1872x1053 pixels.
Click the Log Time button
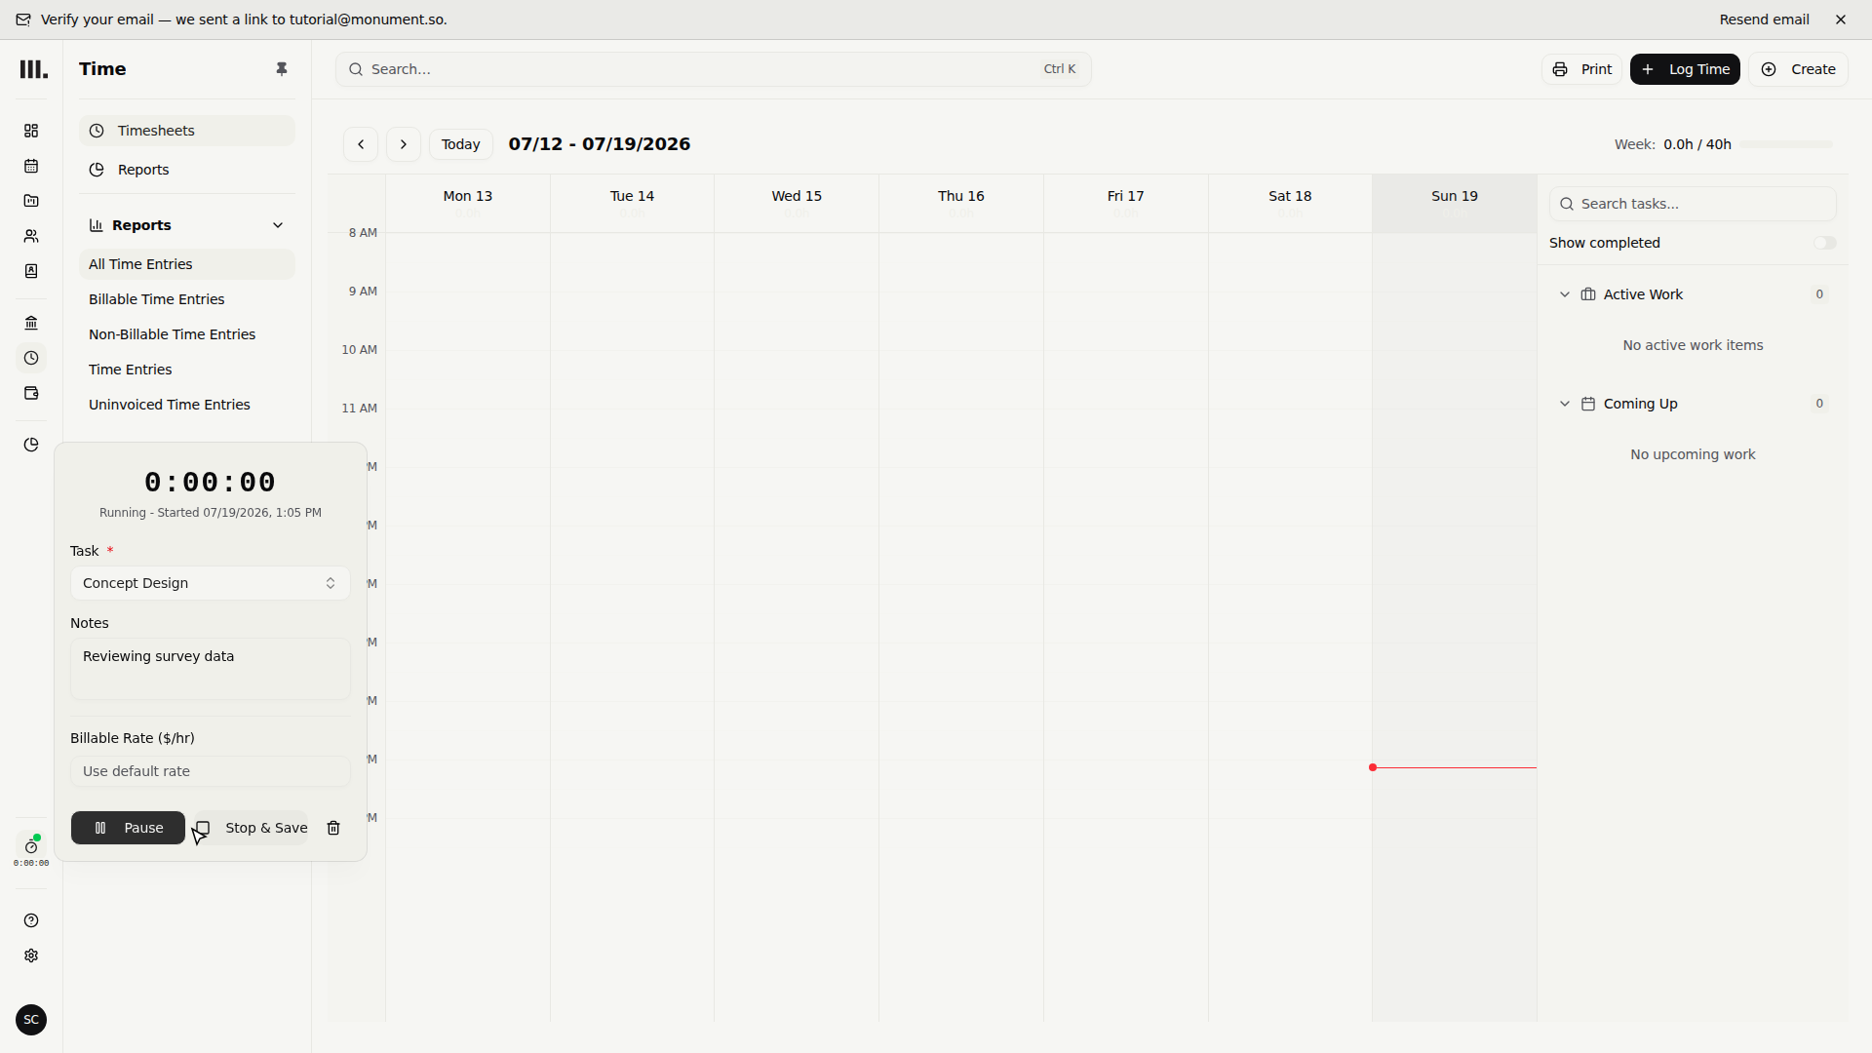click(x=1685, y=69)
